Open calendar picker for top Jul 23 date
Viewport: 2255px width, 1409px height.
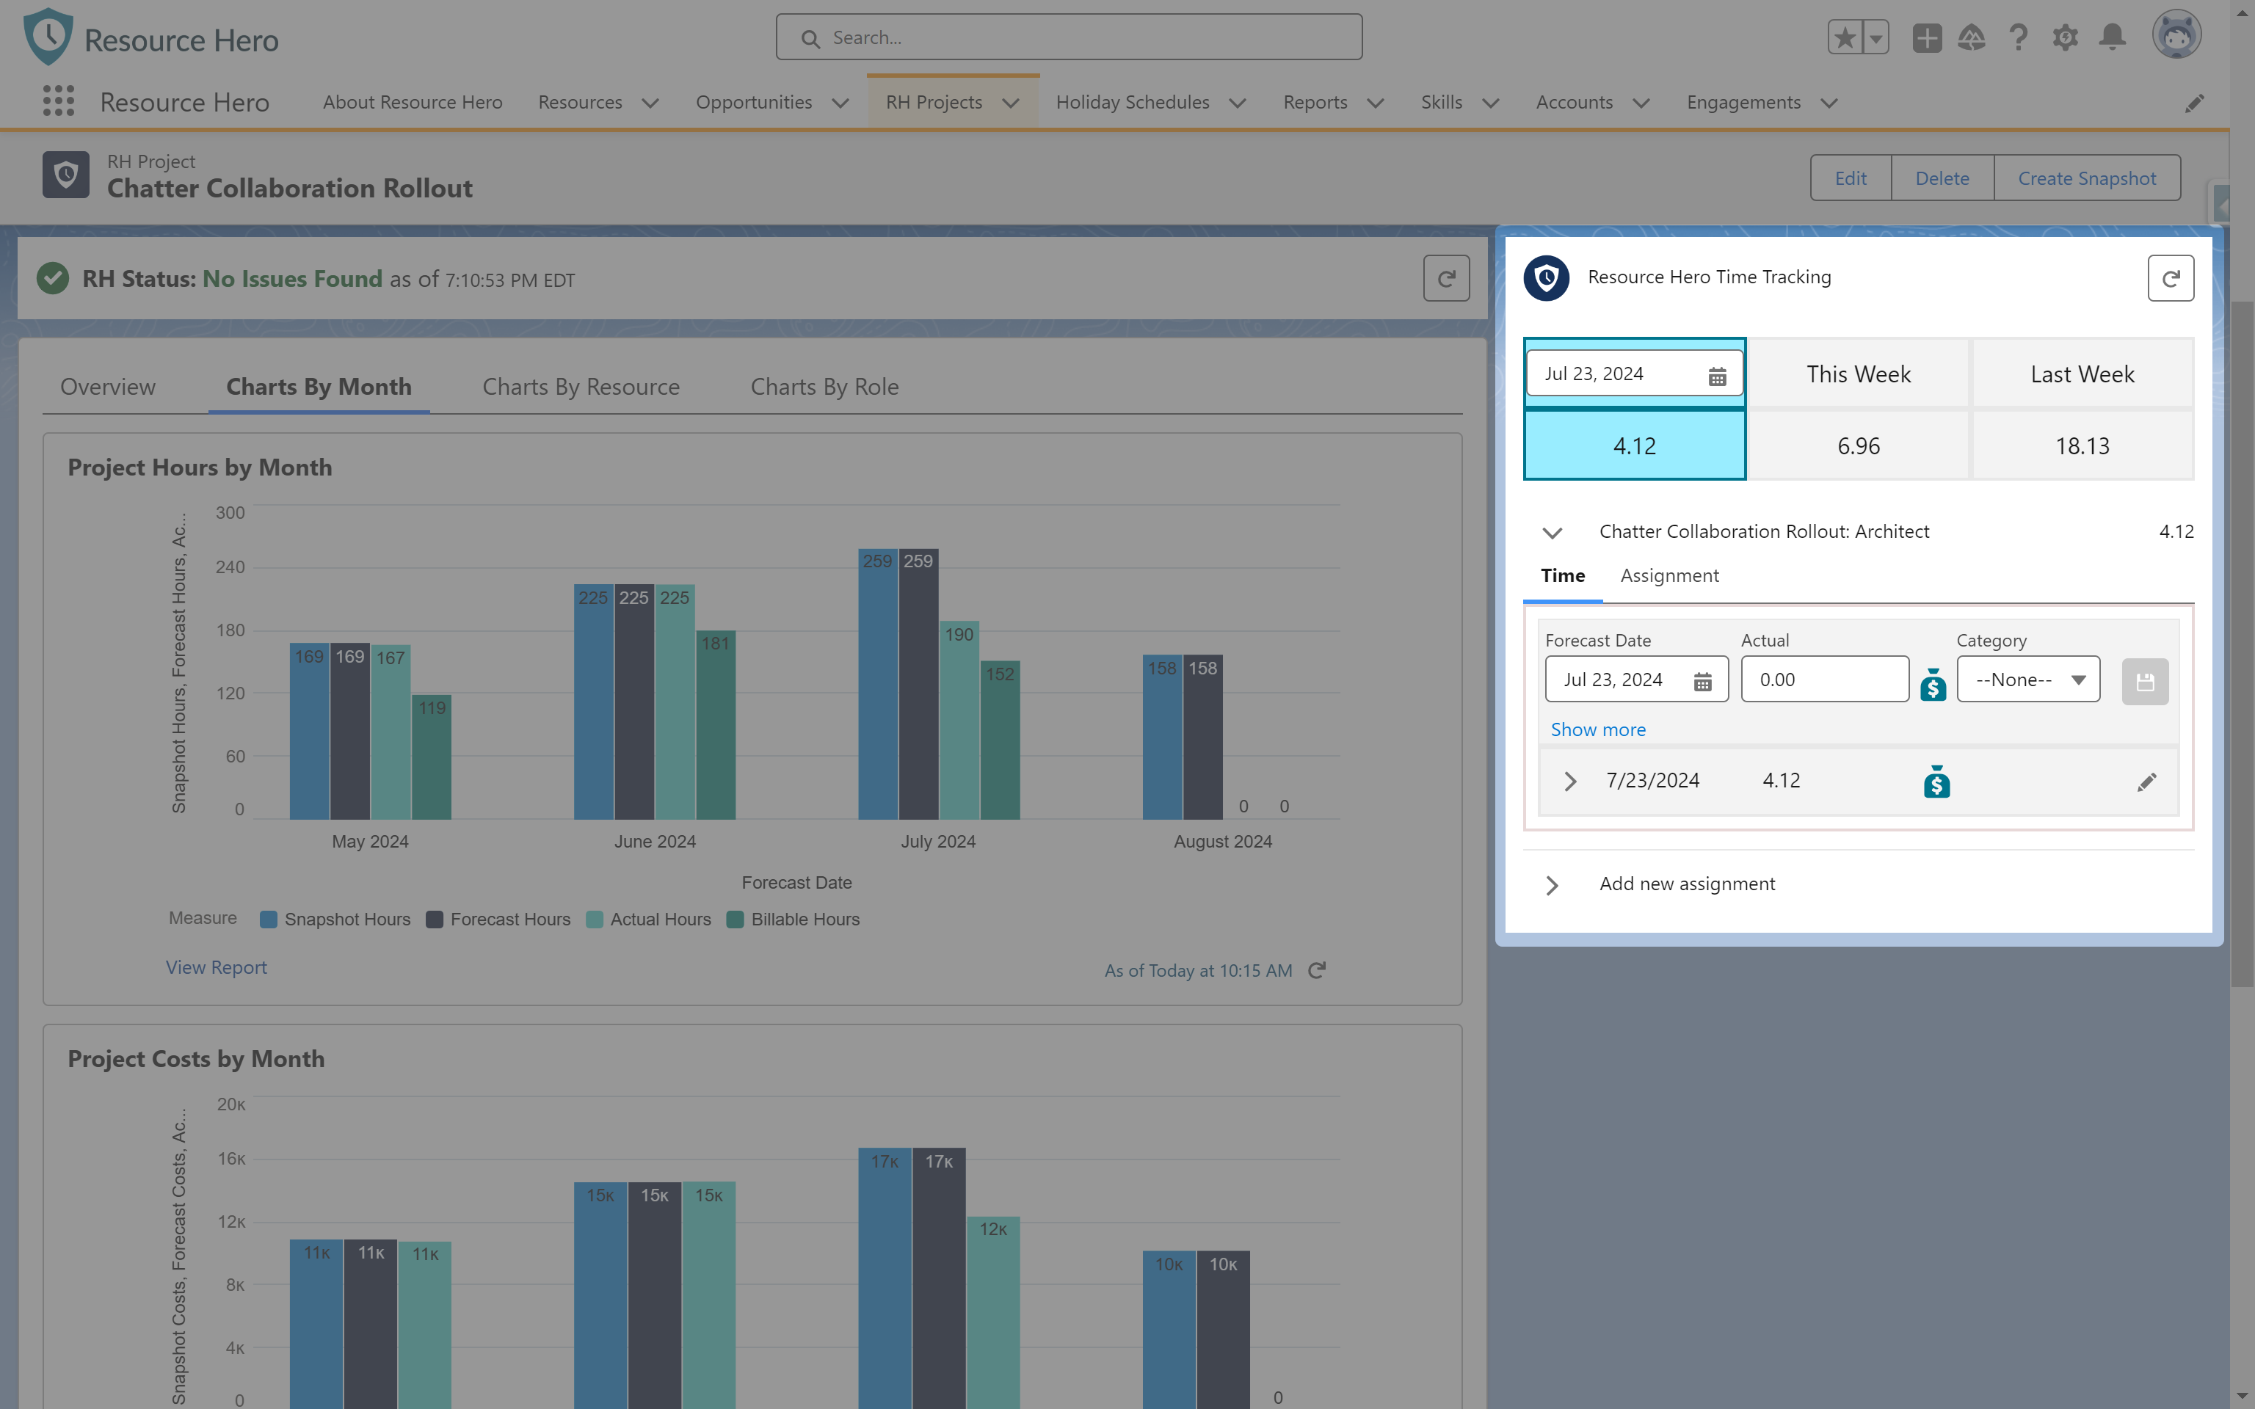[x=1718, y=376]
